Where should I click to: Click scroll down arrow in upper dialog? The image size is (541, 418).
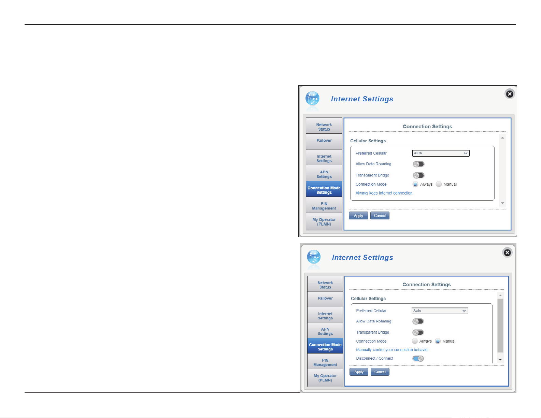tap(502, 203)
